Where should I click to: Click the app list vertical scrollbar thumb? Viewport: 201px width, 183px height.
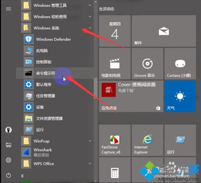pyautogui.click(x=95, y=88)
